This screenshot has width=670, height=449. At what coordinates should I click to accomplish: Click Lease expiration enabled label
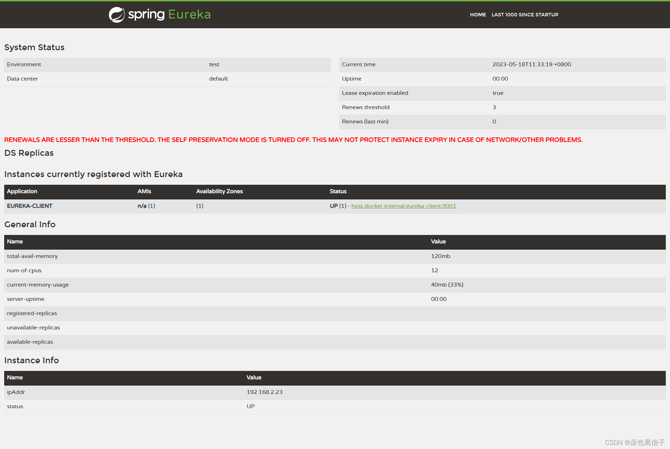[375, 93]
